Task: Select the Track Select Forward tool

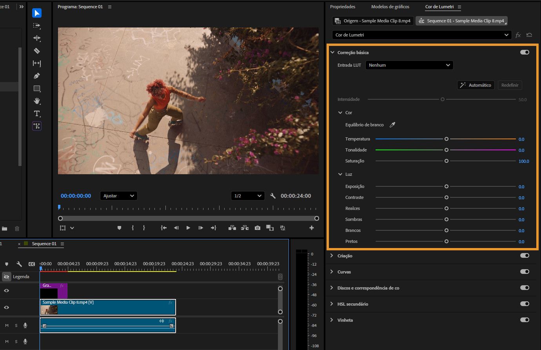Action: (x=36, y=26)
